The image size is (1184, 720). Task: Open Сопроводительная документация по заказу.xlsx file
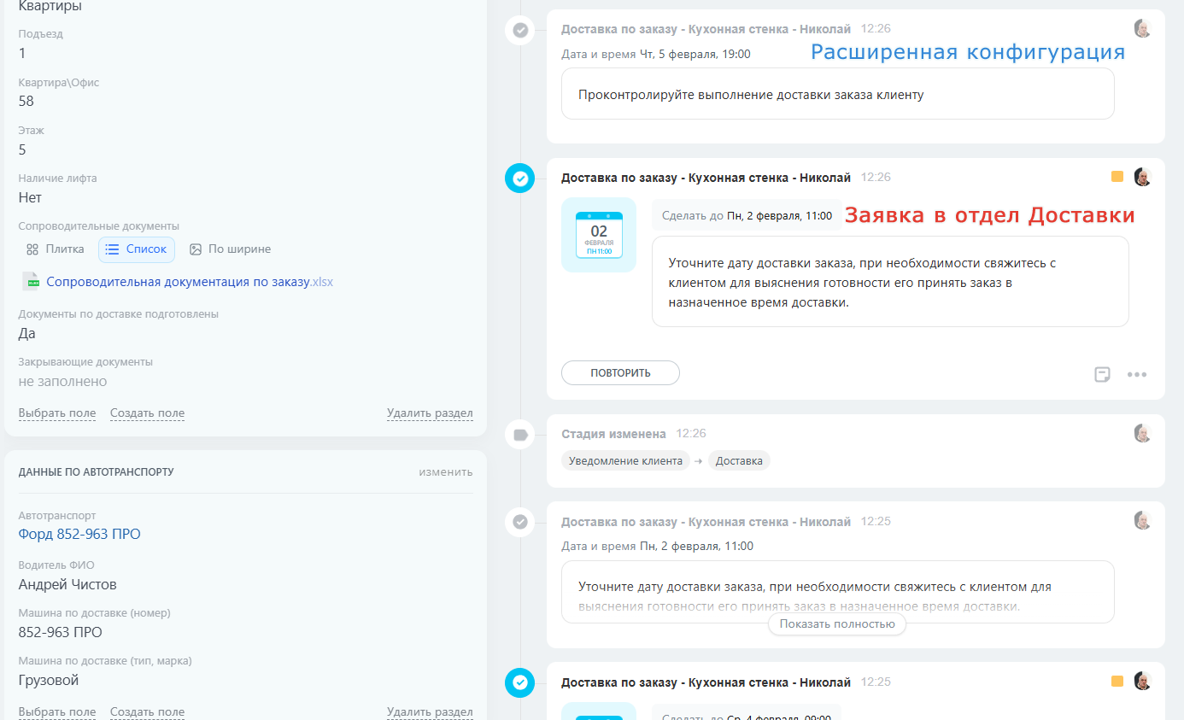tap(190, 282)
